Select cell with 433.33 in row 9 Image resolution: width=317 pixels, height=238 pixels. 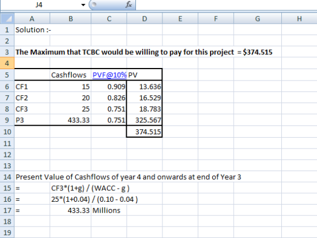coord(71,120)
